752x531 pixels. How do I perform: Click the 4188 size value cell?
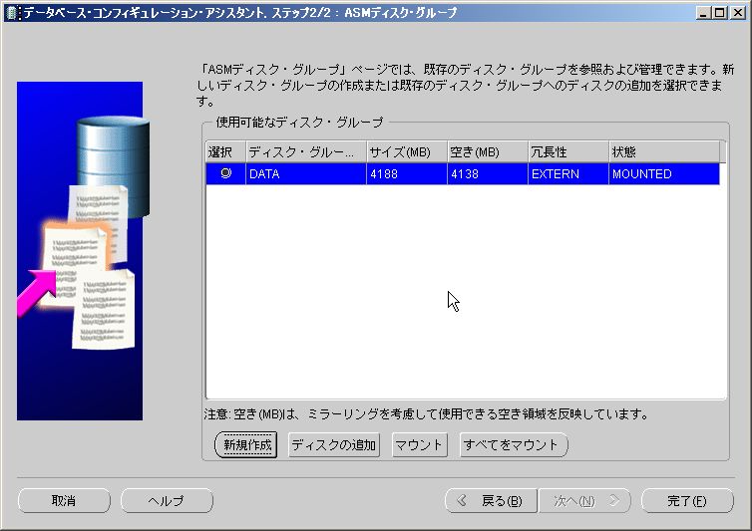407,174
